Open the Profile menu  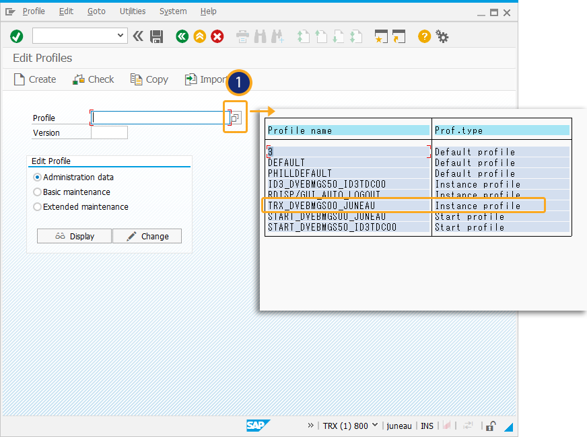point(34,11)
